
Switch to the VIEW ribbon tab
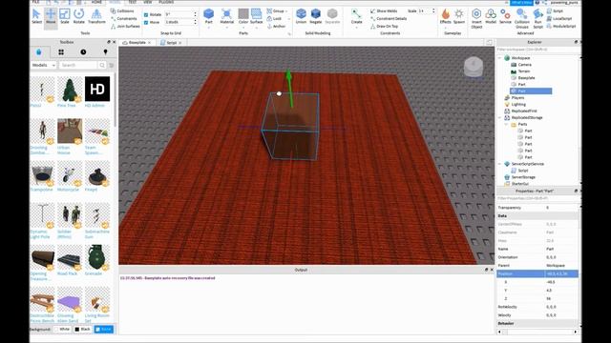(x=148, y=2)
